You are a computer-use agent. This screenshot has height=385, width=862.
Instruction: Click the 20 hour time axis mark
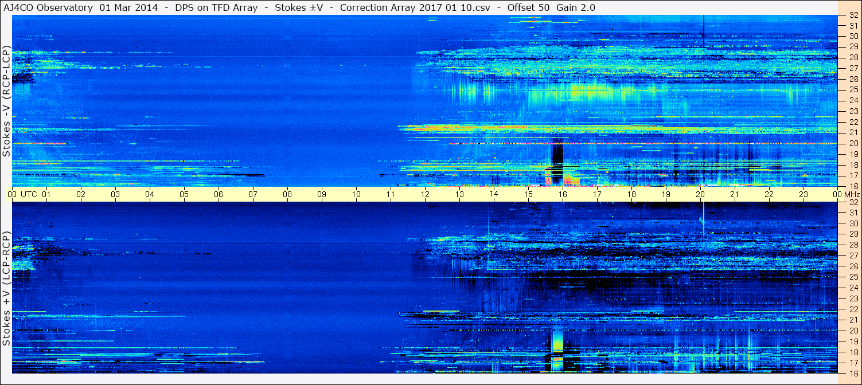(700, 194)
